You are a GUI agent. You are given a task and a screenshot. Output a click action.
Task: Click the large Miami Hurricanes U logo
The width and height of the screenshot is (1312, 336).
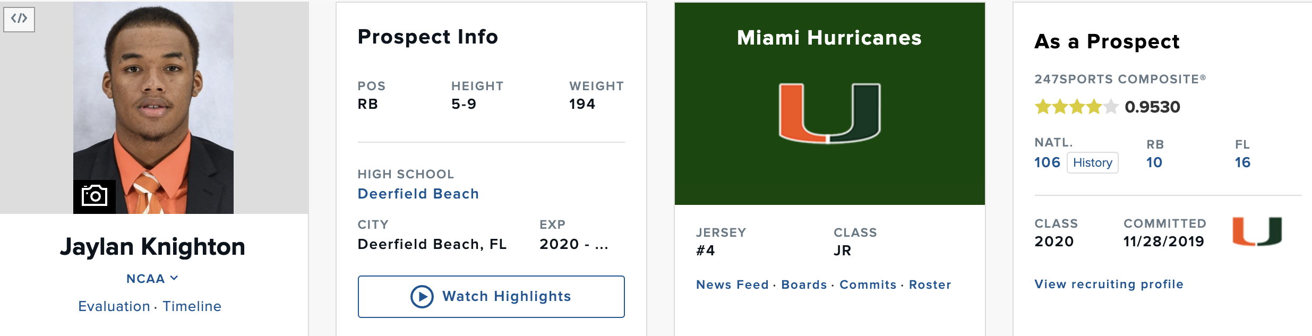829,113
